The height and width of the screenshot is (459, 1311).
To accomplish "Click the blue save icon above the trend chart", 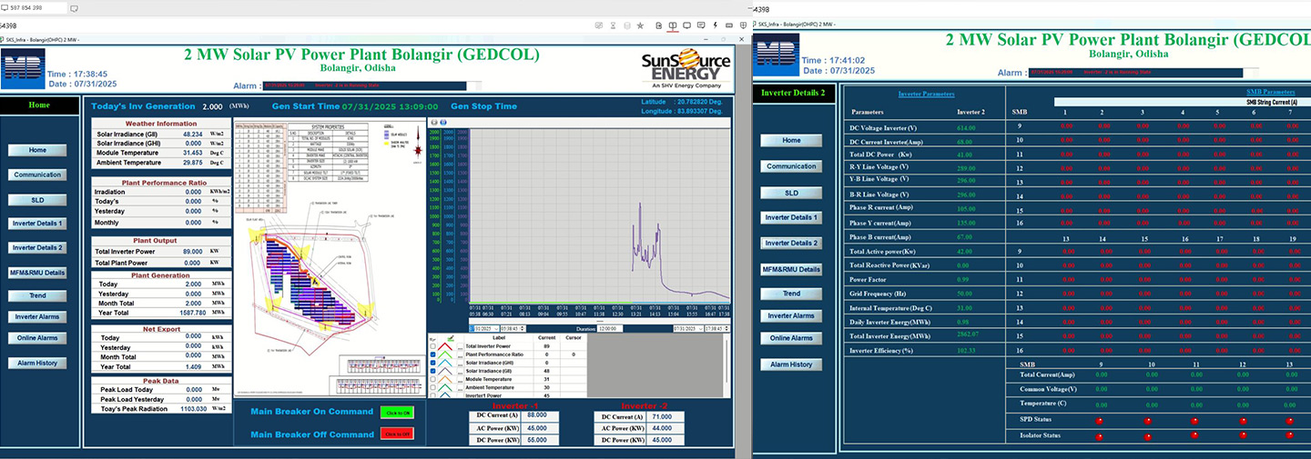I will [442, 122].
